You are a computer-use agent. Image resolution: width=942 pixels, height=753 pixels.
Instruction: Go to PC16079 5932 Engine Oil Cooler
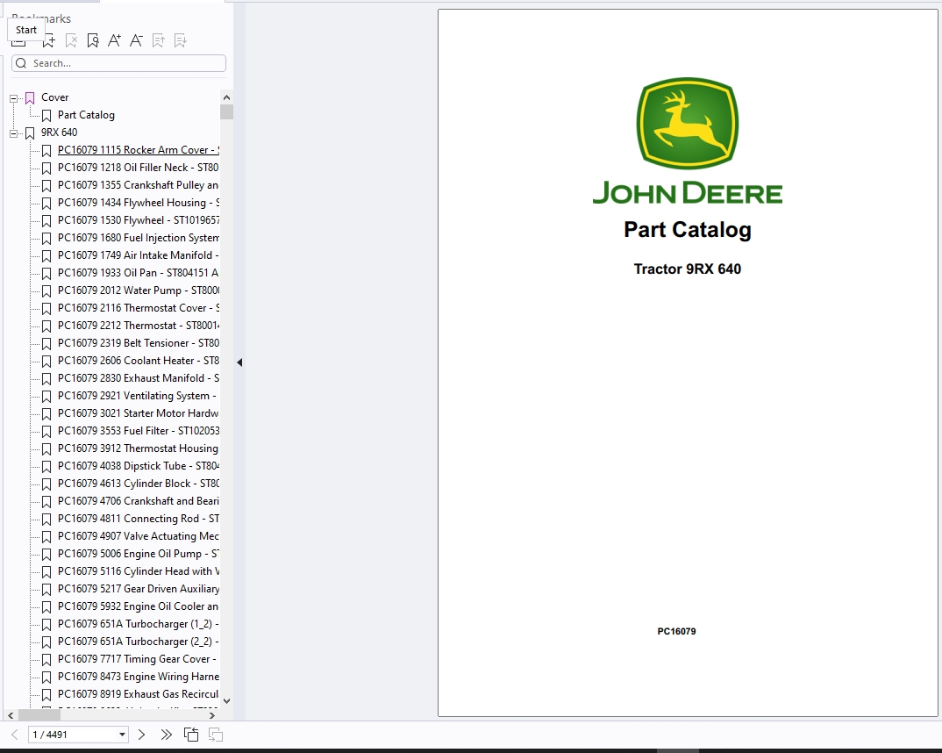(139, 606)
